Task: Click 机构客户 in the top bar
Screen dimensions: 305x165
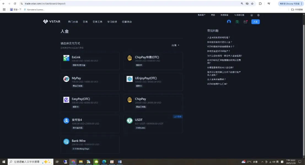Action: coord(201,15)
